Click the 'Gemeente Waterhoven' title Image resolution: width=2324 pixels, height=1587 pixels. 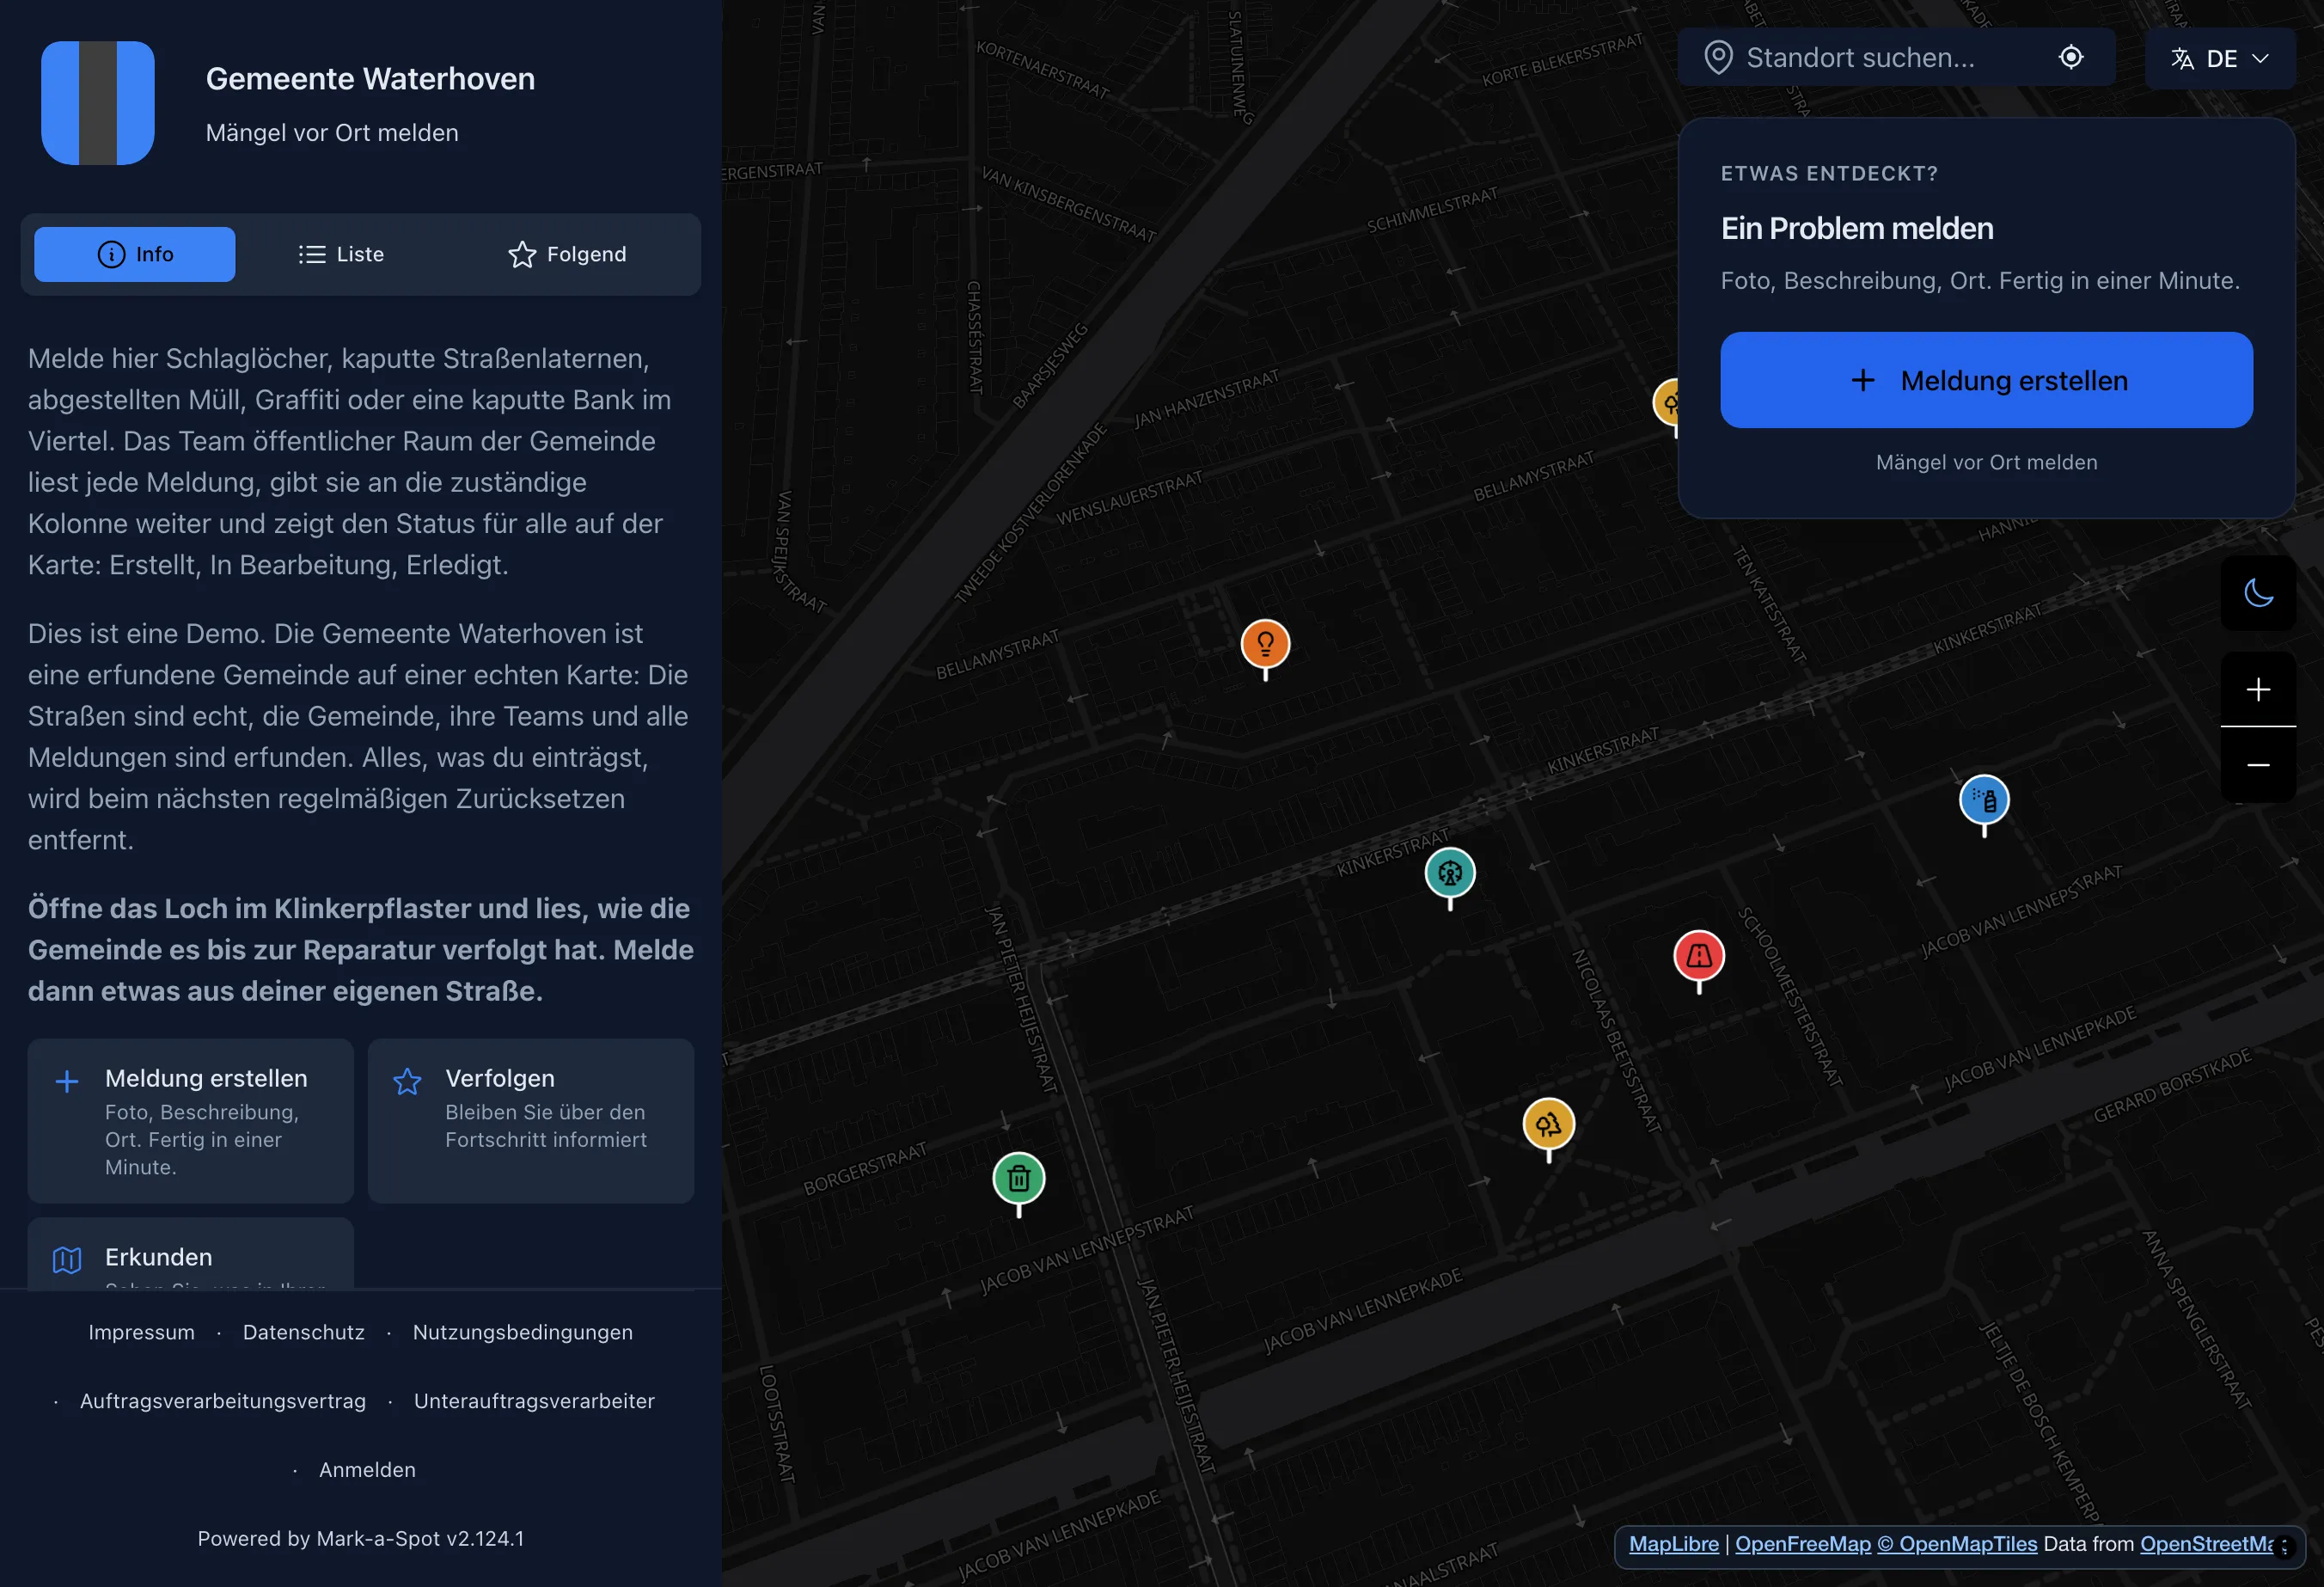click(x=370, y=78)
